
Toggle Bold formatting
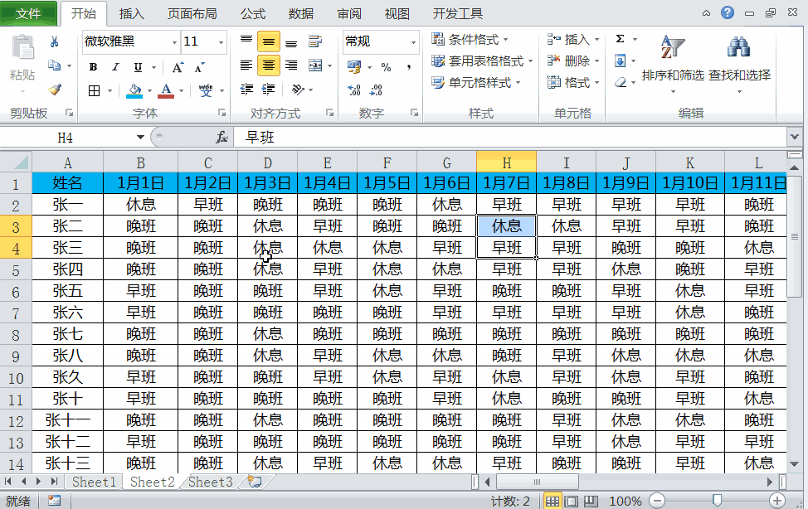click(x=93, y=66)
